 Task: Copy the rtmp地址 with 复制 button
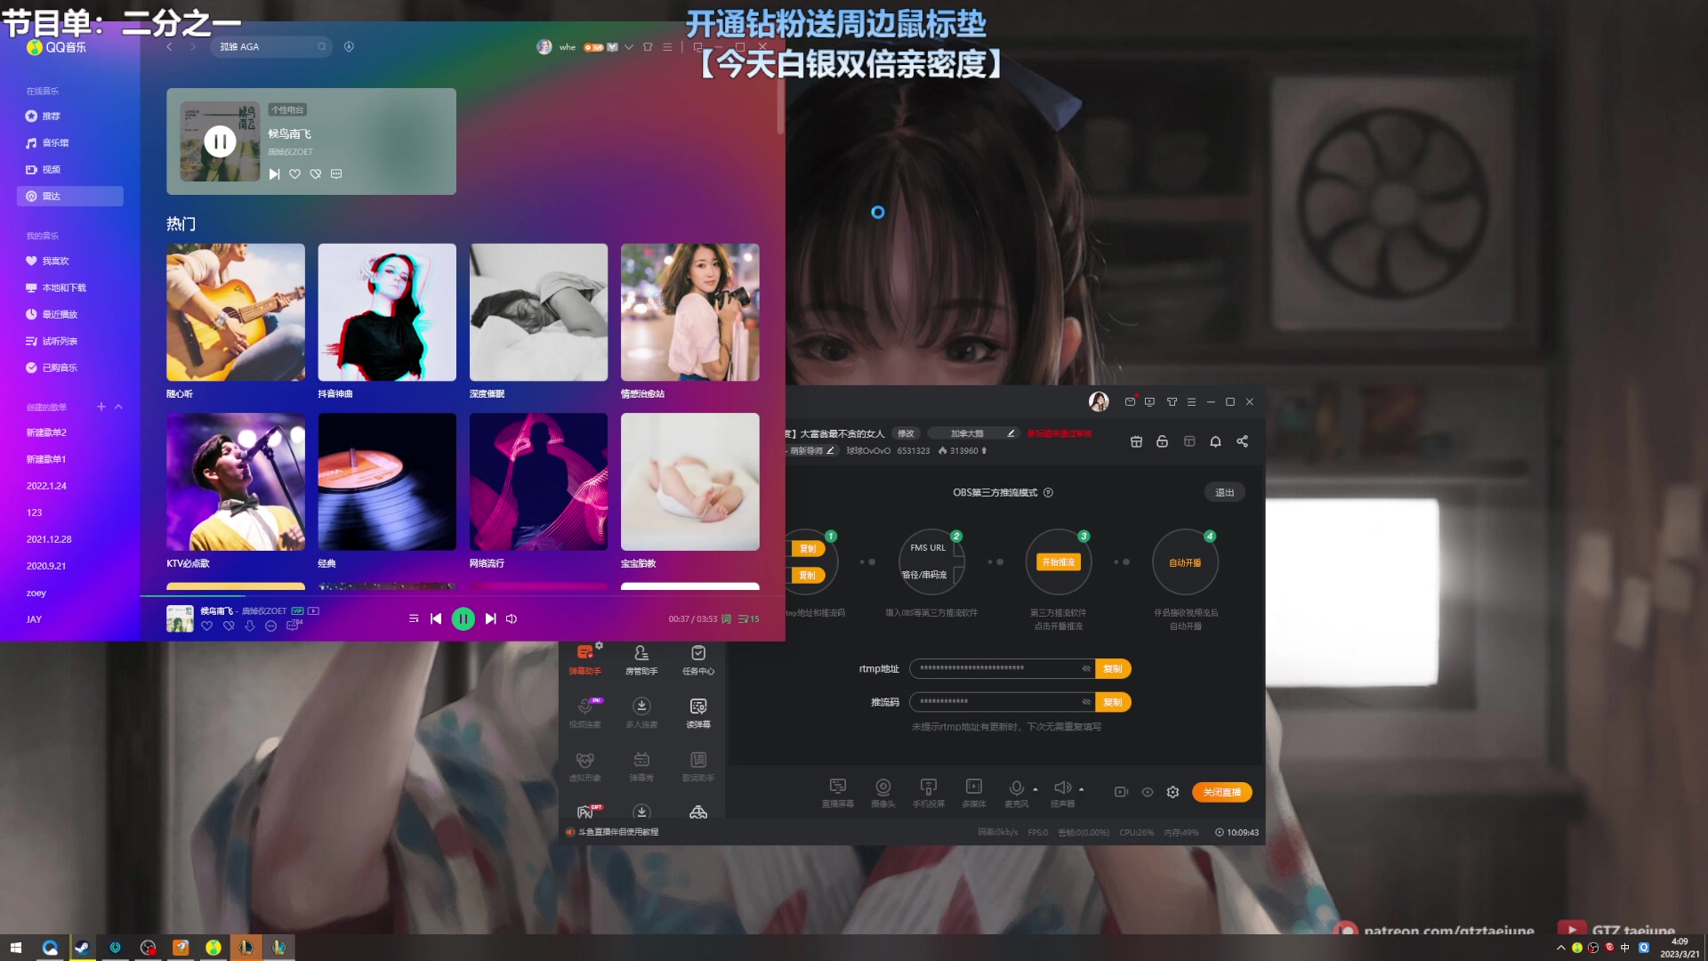click(1113, 669)
